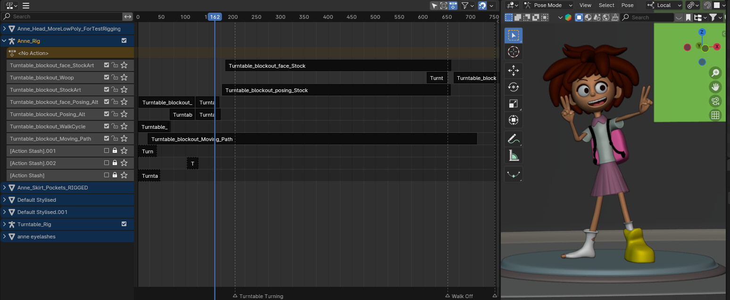Choose the 3D Cursor tool

(x=514, y=52)
